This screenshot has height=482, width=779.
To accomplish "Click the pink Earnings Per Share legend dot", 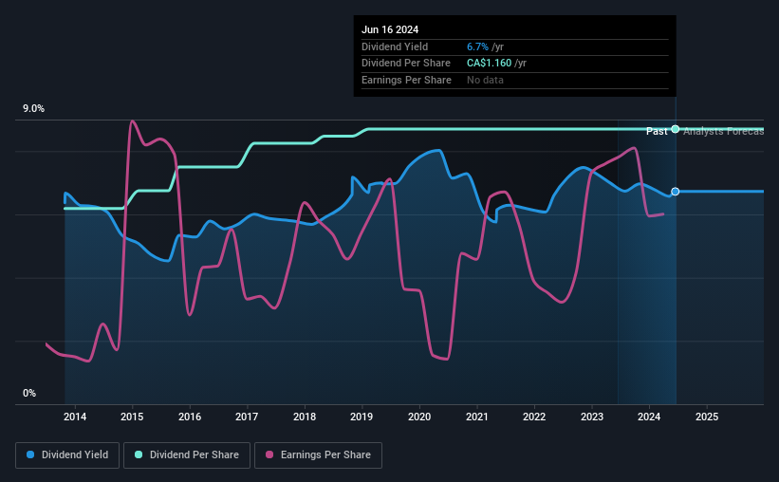I will [269, 454].
